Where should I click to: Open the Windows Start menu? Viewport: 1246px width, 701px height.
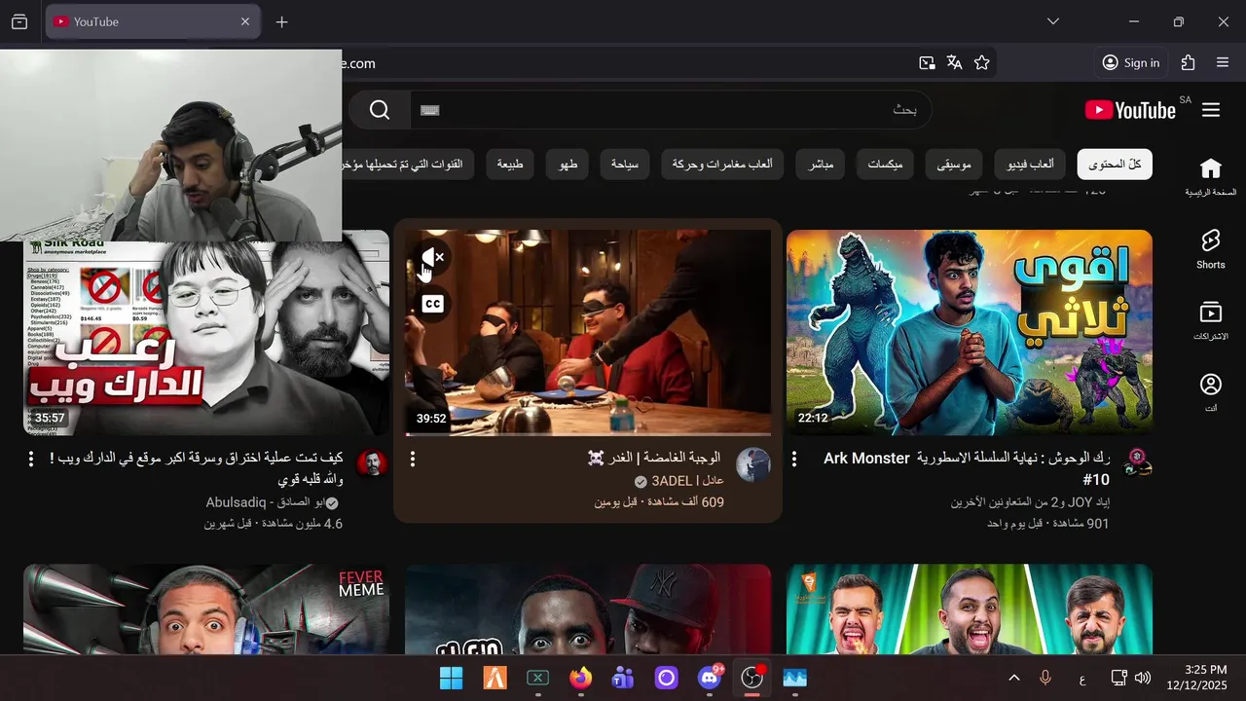coord(452,678)
